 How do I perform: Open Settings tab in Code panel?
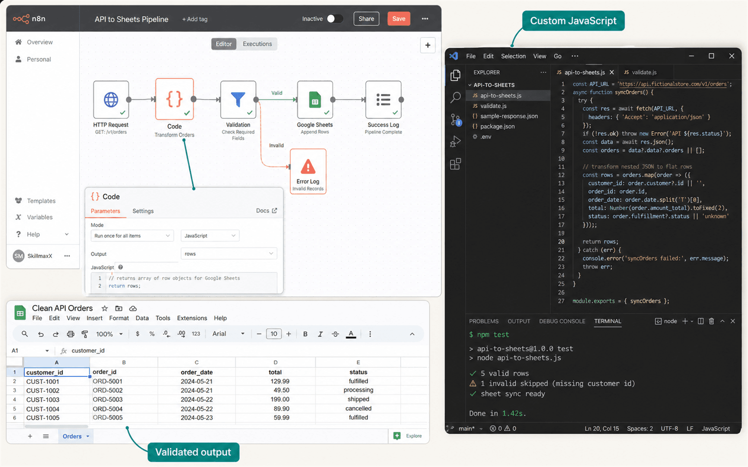click(143, 211)
